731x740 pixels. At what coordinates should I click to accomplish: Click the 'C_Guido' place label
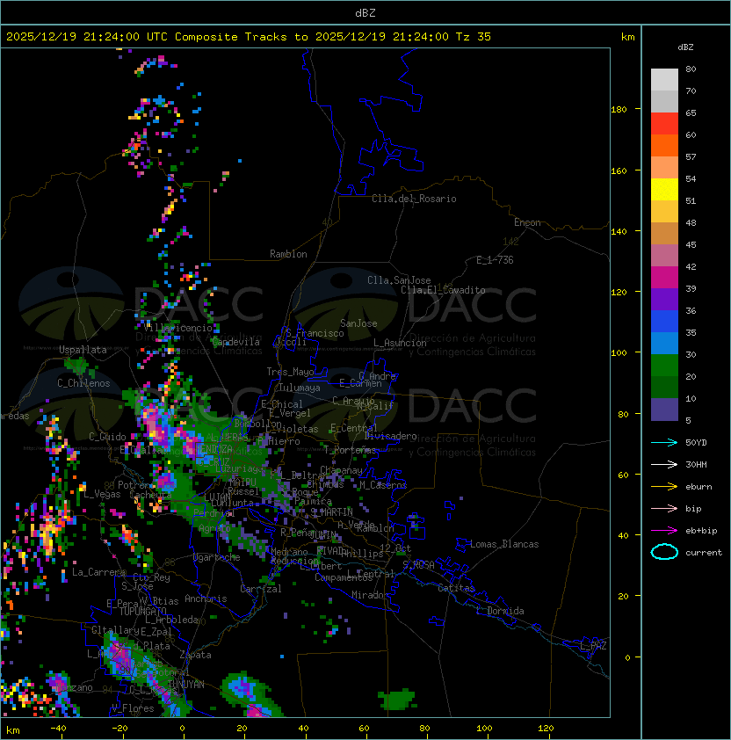tap(107, 437)
